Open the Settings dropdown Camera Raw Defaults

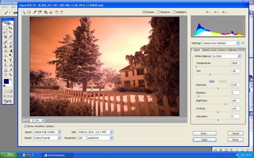point(221,43)
